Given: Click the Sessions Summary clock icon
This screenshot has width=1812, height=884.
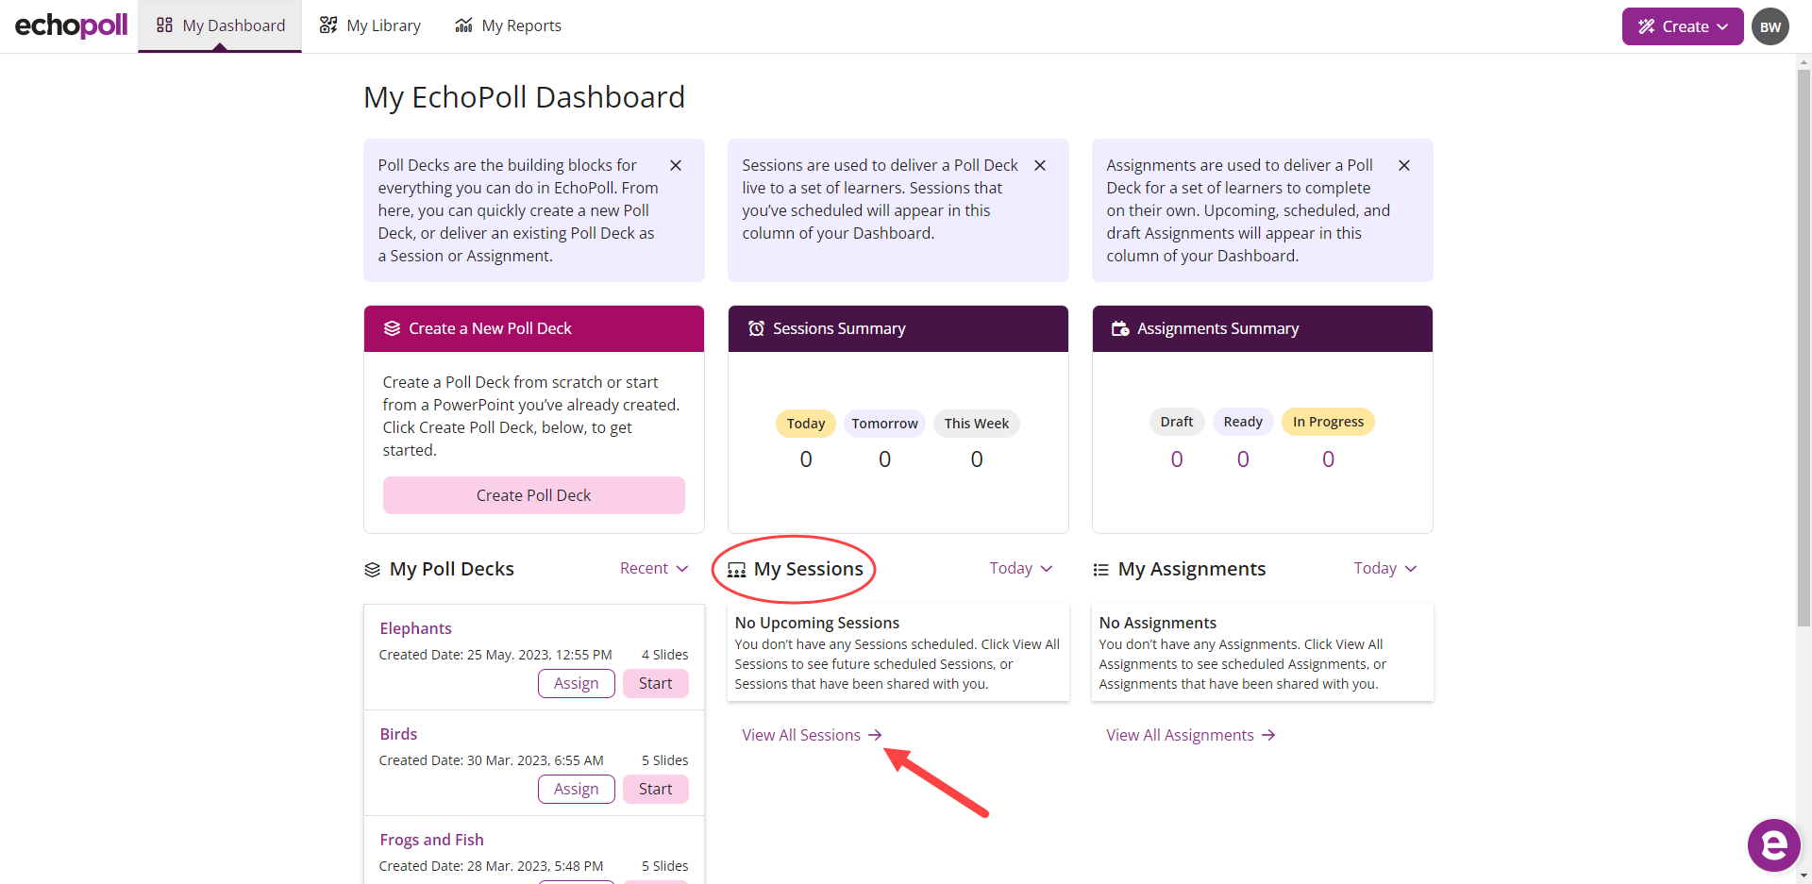Looking at the screenshot, I should [x=756, y=328].
